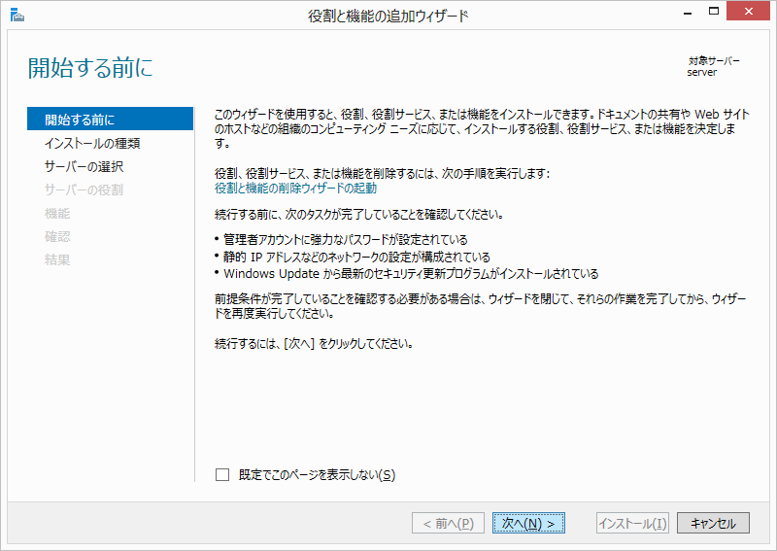Click the 機能 step in sidebar
The width and height of the screenshot is (777, 551).
(x=57, y=213)
